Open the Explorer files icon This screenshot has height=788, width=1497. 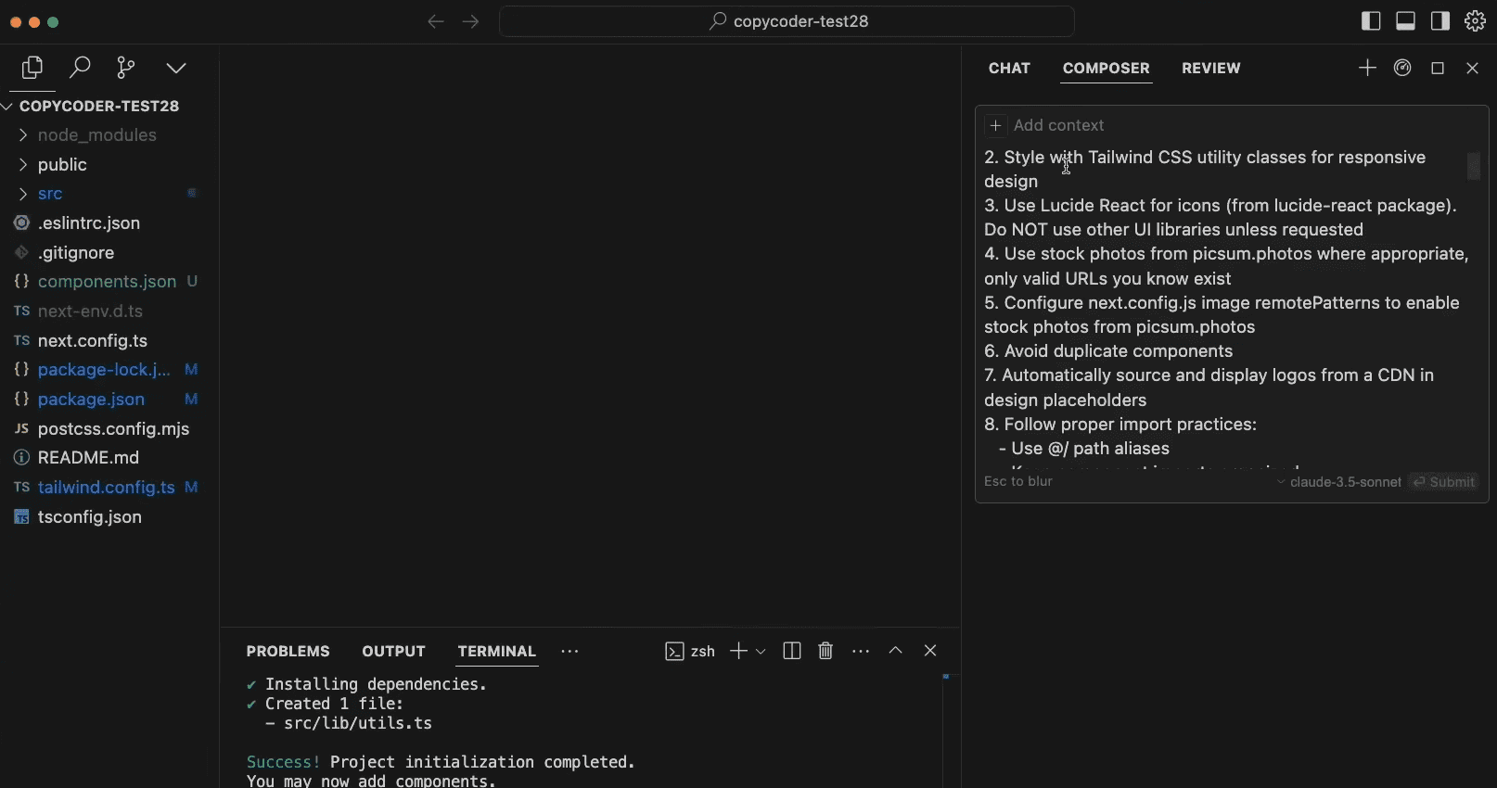click(x=32, y=68)
